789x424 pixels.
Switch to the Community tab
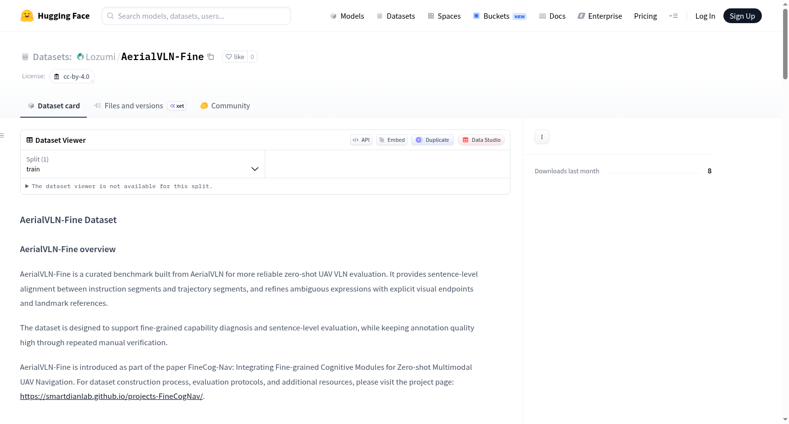[x=225, y=106]
